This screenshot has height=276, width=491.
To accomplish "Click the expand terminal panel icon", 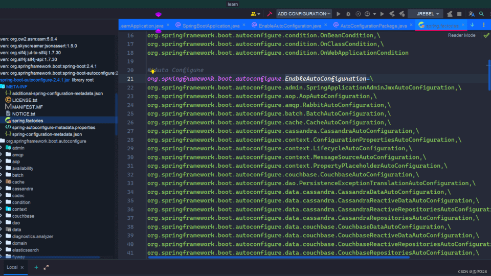I will coord(46,267).
